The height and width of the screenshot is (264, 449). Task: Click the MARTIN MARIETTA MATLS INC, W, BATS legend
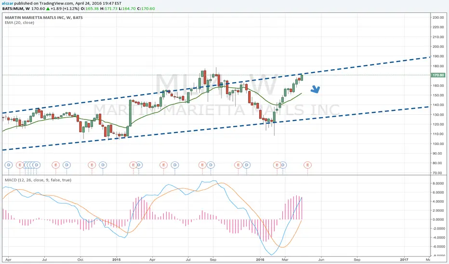point(44,17)
